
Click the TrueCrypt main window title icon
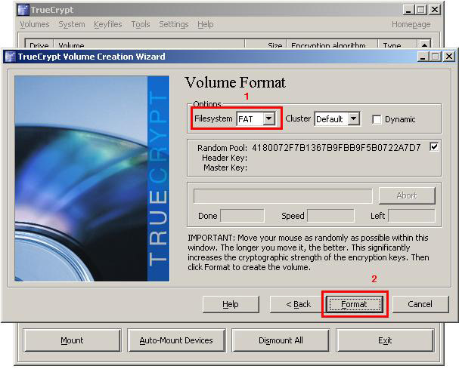pos(23,10)
